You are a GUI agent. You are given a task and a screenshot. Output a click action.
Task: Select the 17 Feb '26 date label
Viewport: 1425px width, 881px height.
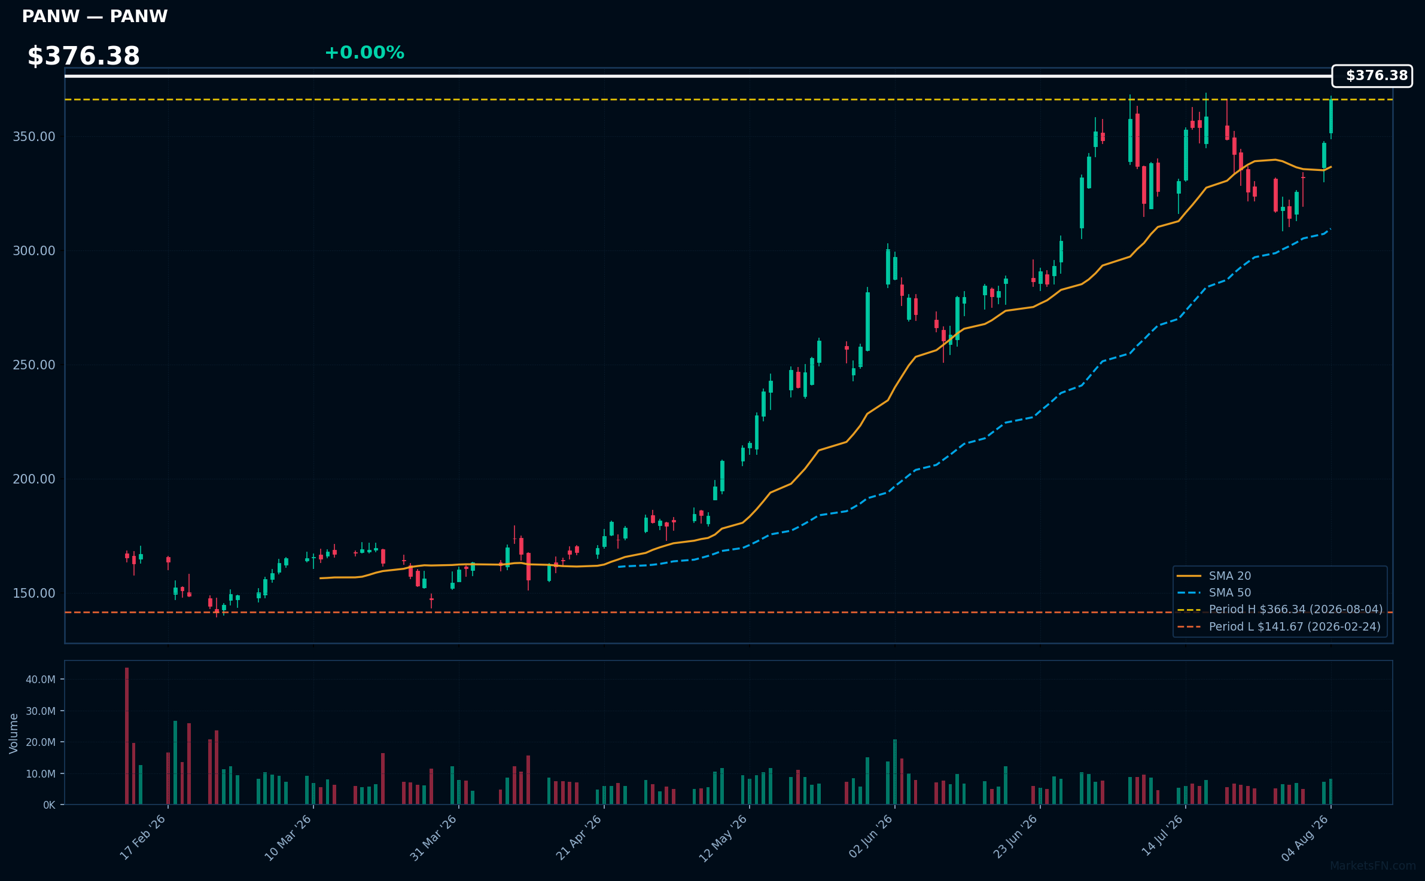144,837
